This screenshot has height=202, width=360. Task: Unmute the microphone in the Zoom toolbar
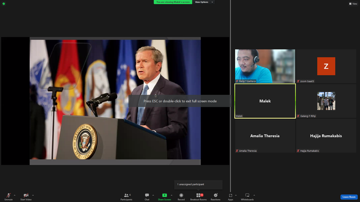[x=8, y=196]
